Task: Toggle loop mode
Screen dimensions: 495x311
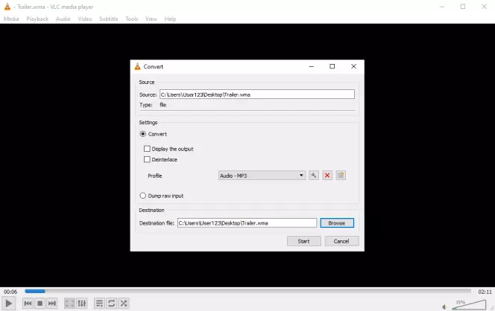Action: pos(111,304)
